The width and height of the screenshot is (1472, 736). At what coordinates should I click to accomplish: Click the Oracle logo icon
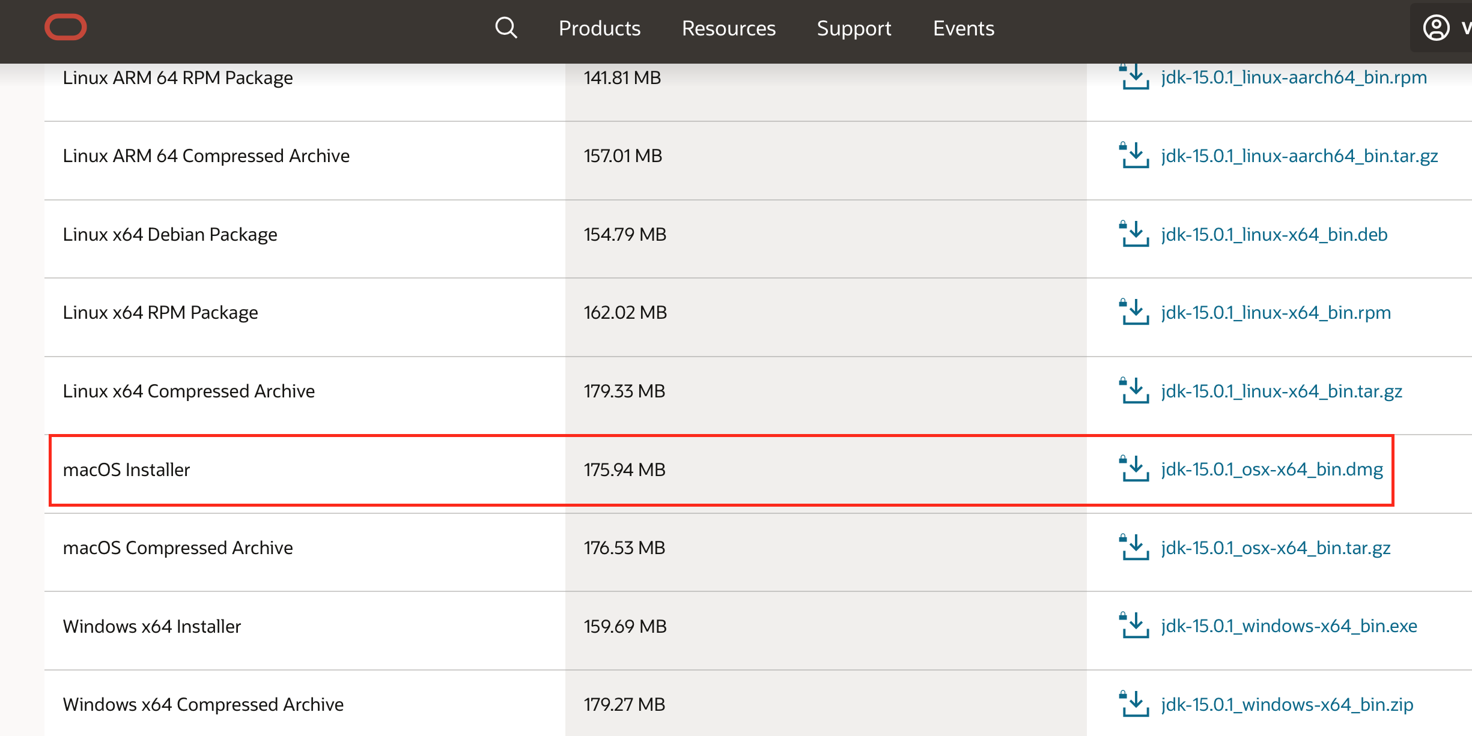[x=65, y=28]
